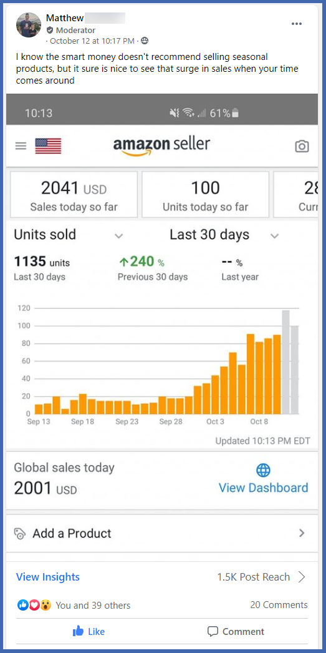View the 20 Comments
This screenshot has width=326, height=653.
point(279,605)
